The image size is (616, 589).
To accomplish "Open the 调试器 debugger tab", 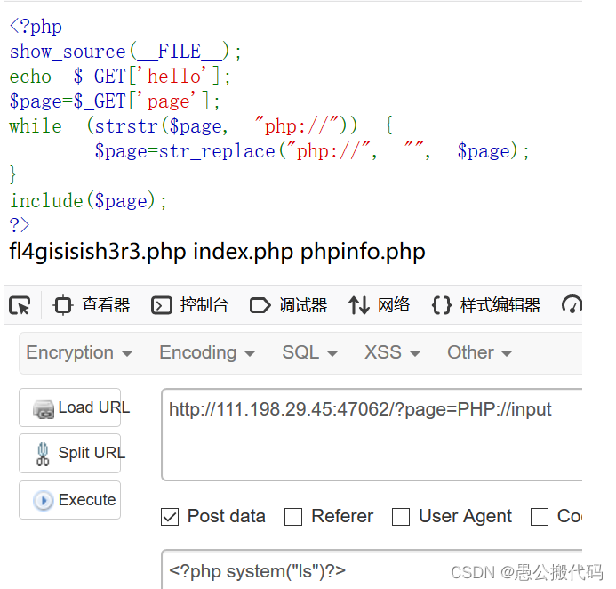I will (288, 305).
